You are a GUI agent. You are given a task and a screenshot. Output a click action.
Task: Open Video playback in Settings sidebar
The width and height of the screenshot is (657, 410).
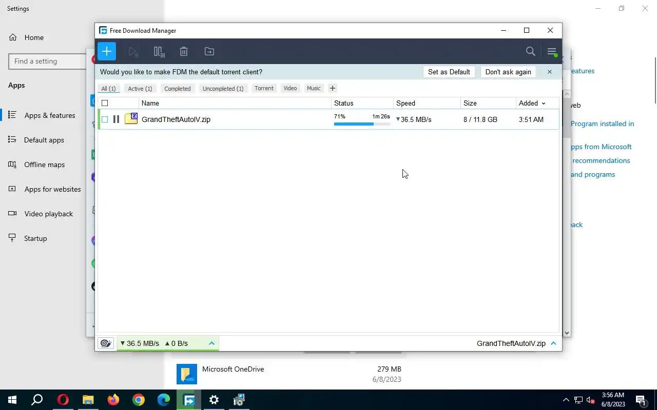coord(48,214)
